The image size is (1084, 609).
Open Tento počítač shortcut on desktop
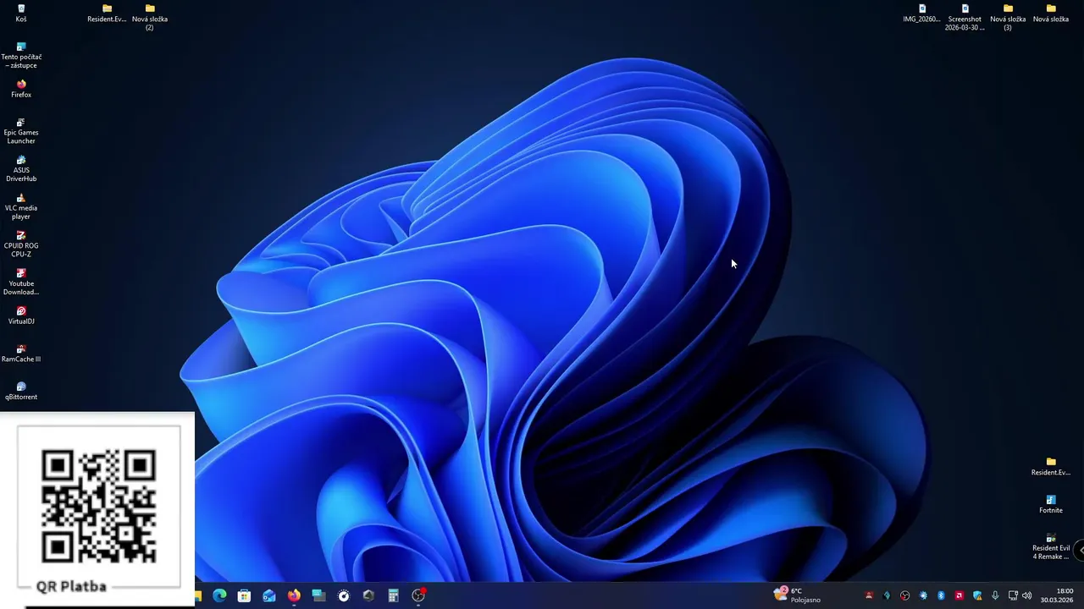(x=21, y=55)
